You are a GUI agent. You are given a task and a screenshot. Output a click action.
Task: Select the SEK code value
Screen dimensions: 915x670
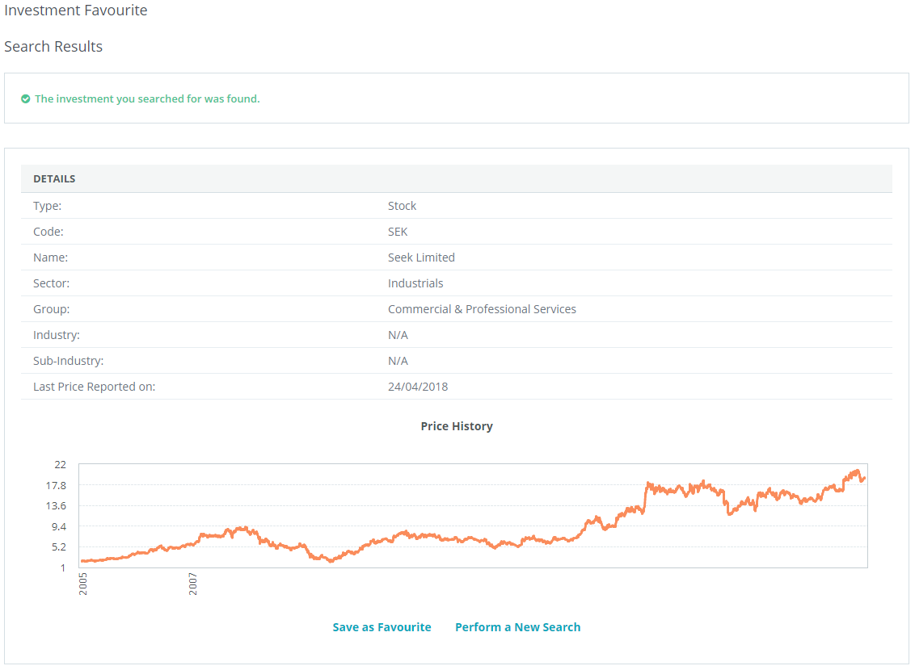coord(398,232)
